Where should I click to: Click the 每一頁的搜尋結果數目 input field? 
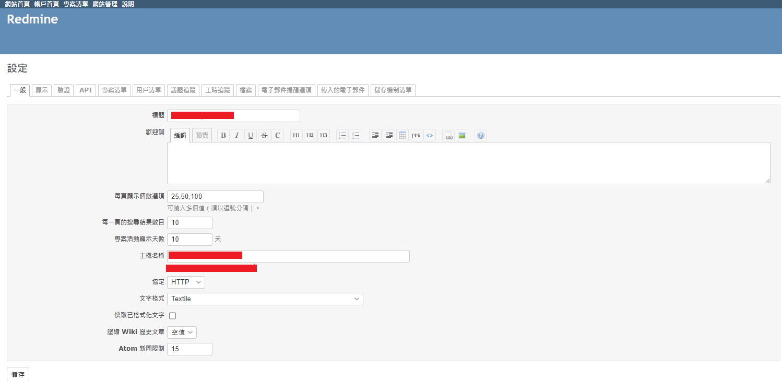189,222
